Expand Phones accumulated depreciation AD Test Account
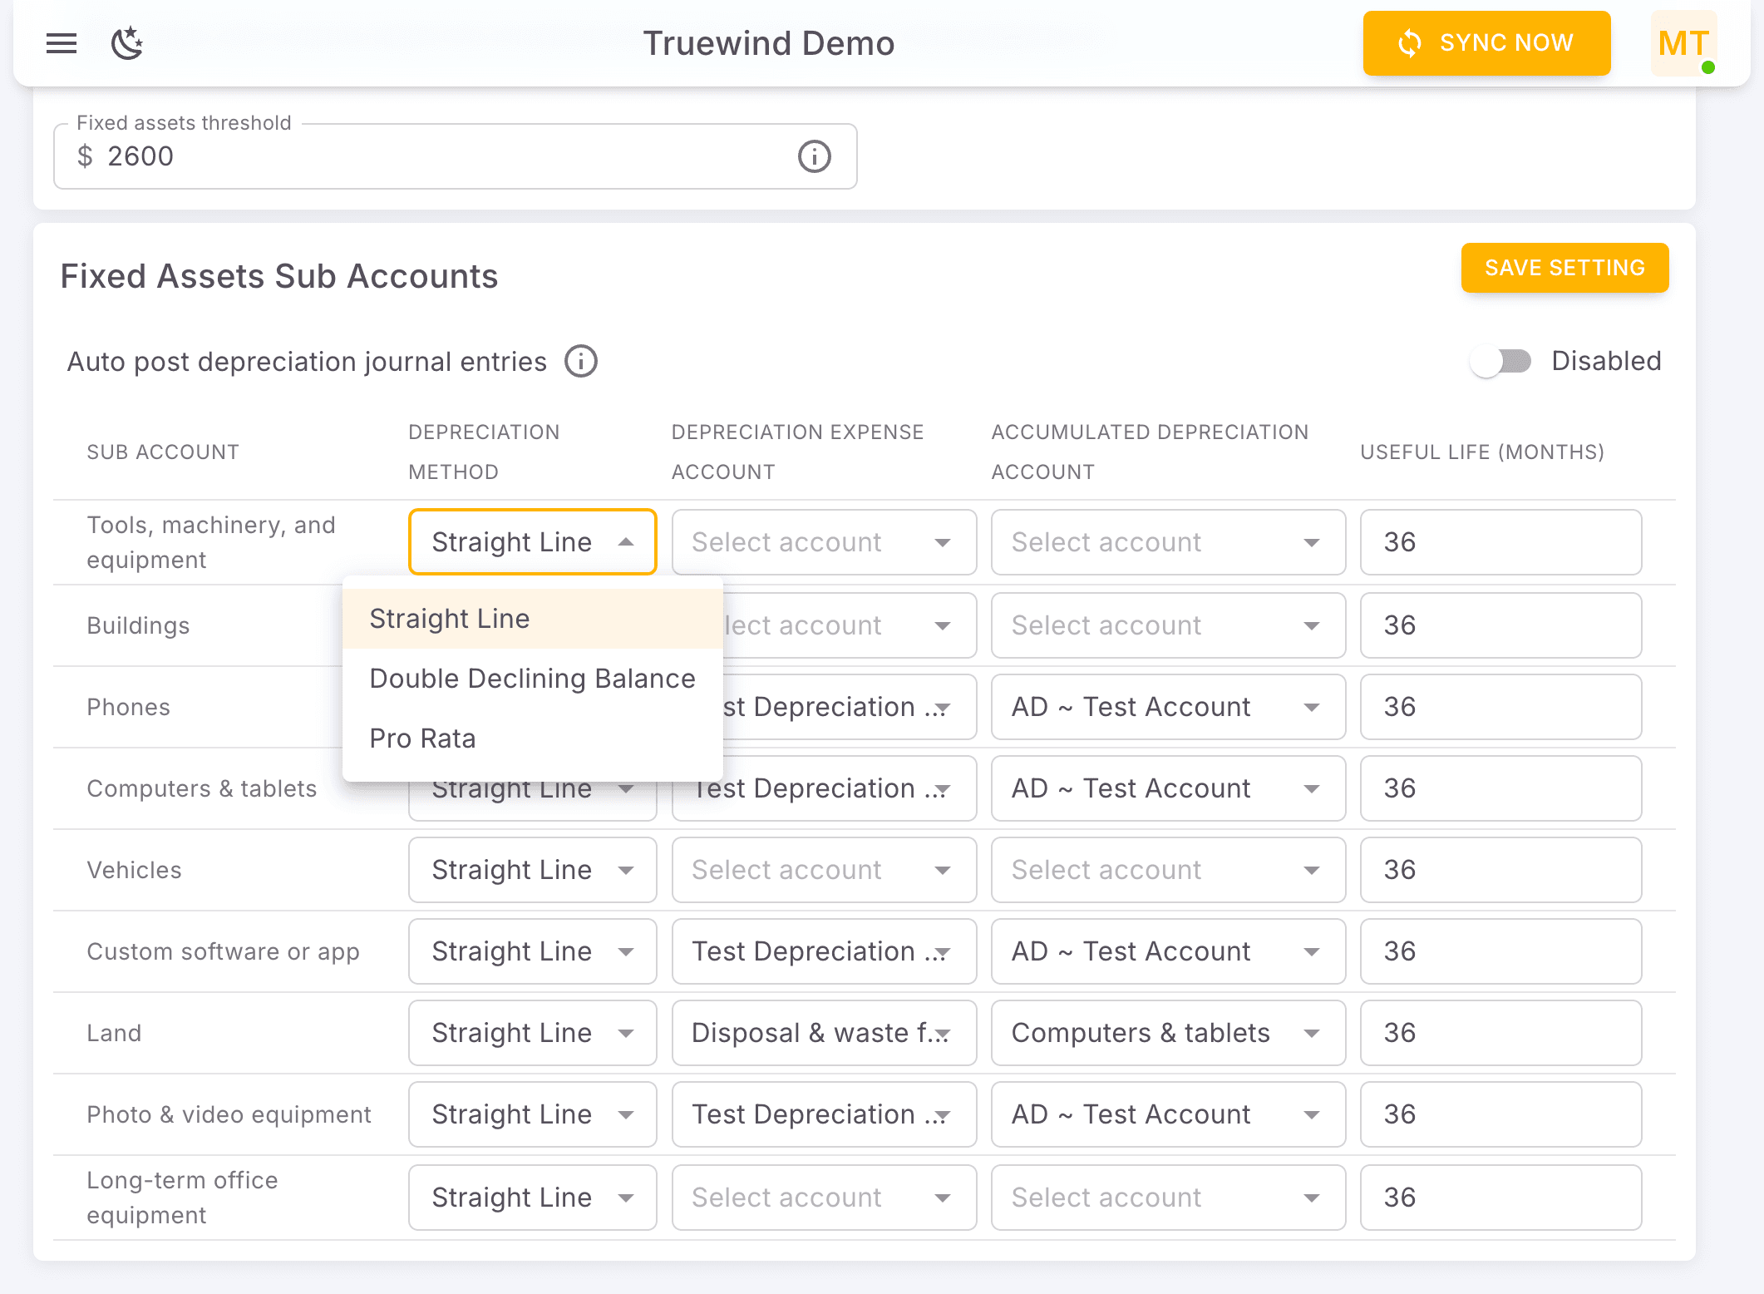The width and height of the screenshot is (1764, 1294). [1167, 707]
